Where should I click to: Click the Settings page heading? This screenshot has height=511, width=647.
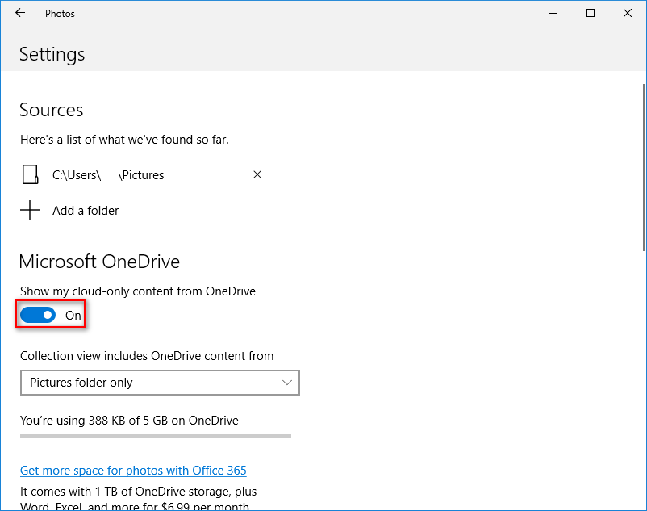click(52, 54)
